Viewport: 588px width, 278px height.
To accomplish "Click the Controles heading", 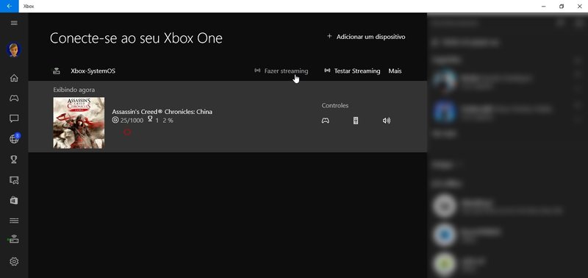I will click(335, 106).
